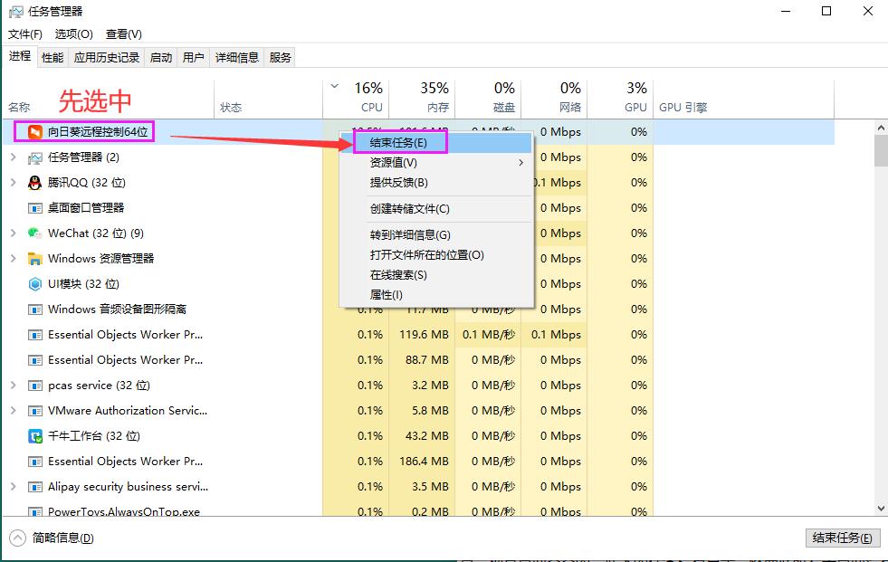The height and width of the screenshot is (562, 888).
Task: Click the vertical scrollbar down arrow
Action: coord(879,508)
